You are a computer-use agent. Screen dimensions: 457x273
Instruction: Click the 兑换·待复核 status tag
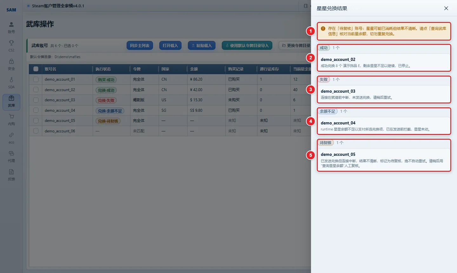tap(108, 121)
